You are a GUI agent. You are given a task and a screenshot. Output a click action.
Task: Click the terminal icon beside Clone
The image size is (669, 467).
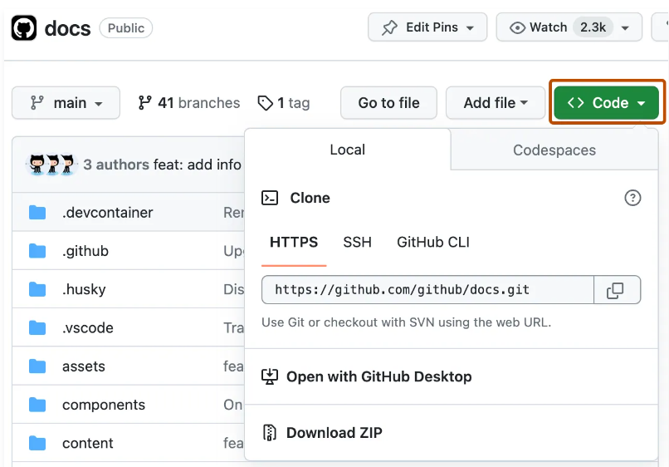(x=270, y=198)
